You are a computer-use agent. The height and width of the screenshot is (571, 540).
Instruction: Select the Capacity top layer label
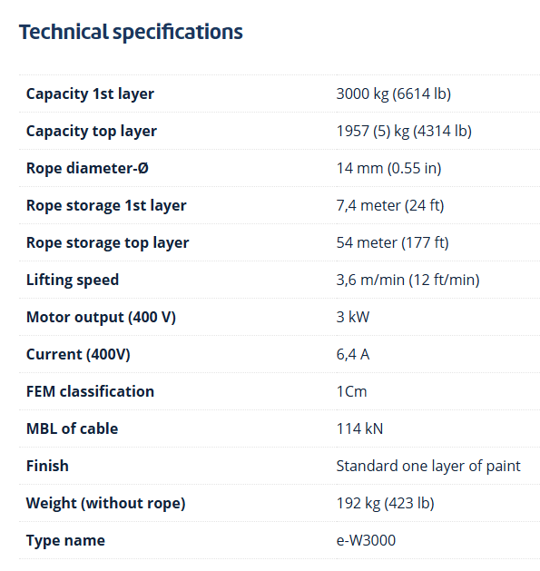[x=92, y=131]
